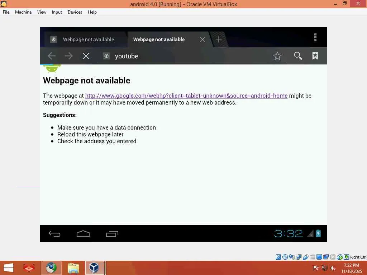Click the Webpage not available heading
Viewport: 367px width, 275px height.
[87, 81]
